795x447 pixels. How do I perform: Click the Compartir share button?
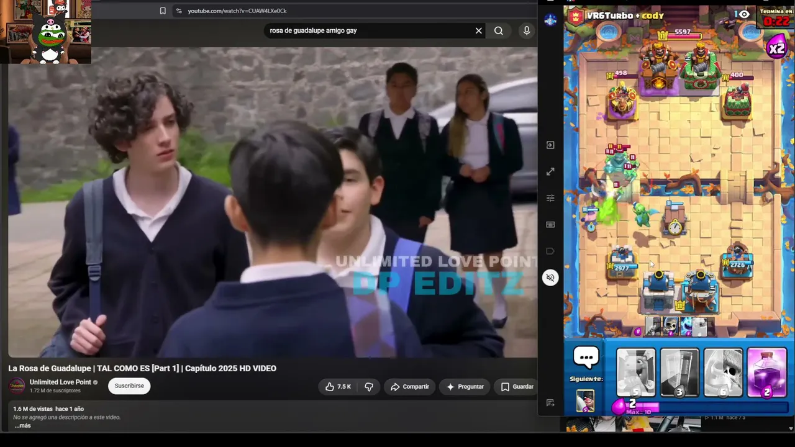(x=410, y=387)
